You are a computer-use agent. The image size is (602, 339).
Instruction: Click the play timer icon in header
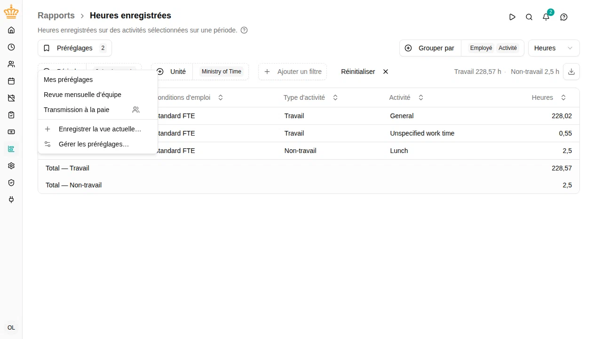(x=512, y=17)
